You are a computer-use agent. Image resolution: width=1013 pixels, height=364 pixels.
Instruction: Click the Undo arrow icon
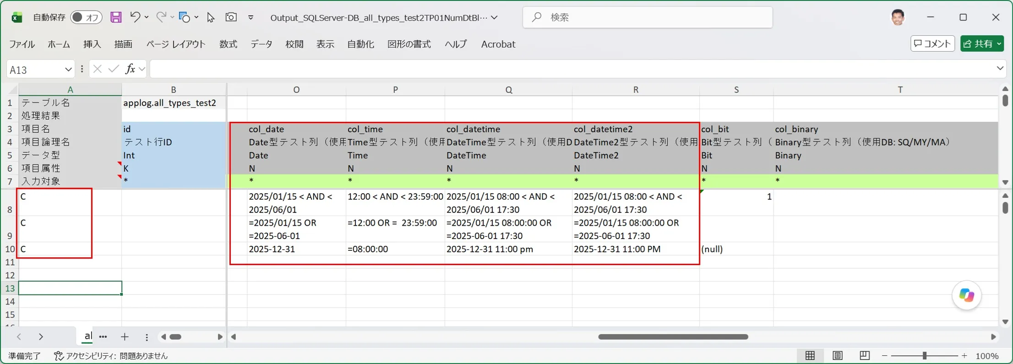click(x=135, y=17)
